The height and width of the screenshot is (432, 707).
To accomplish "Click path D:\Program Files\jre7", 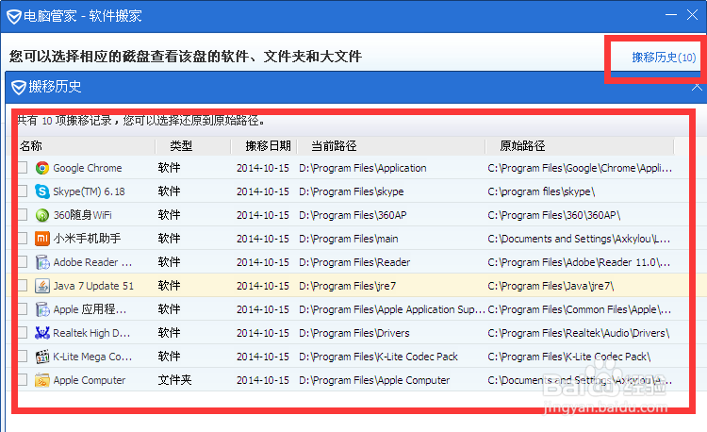I will [347, 286].
